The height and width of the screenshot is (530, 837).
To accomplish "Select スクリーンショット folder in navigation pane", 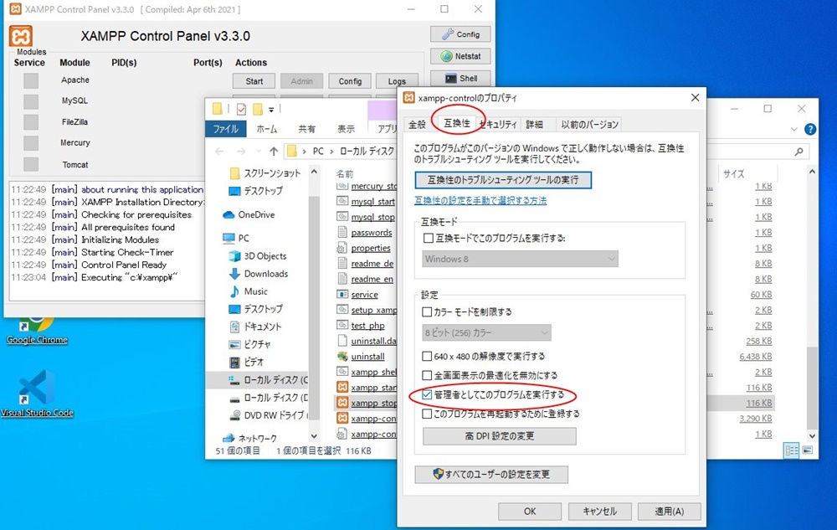I will 265,173.
